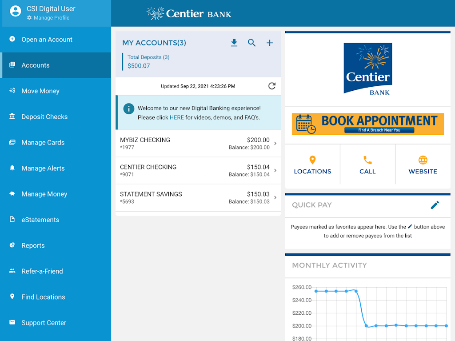Click the Manage Money piggy bank icon
455x341 pixels.
point(12,193)
